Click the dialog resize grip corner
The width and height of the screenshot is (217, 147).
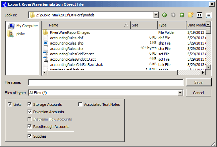point(213,144)
